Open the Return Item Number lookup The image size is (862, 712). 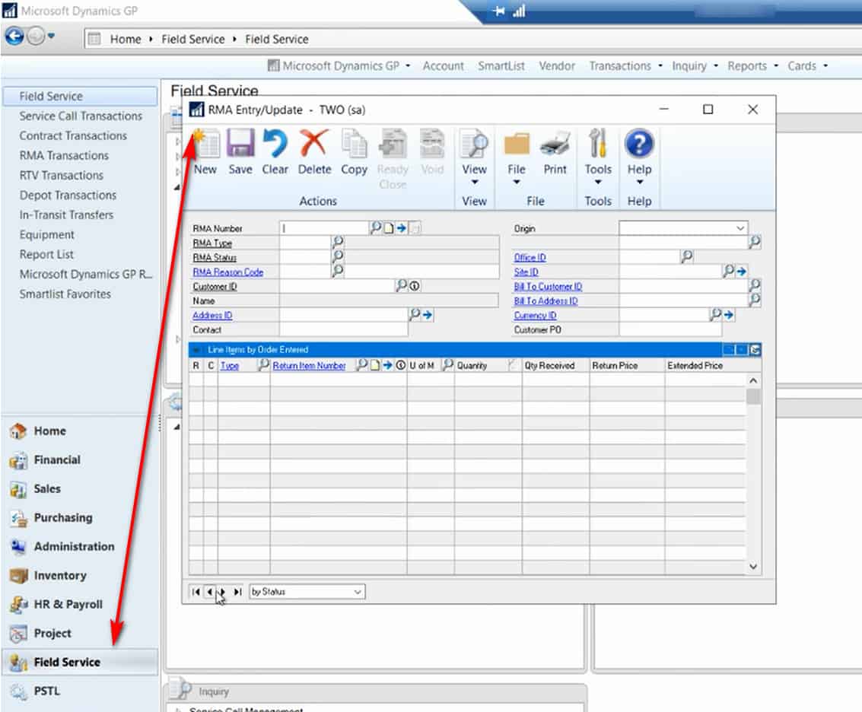click(x=361, y=364)
